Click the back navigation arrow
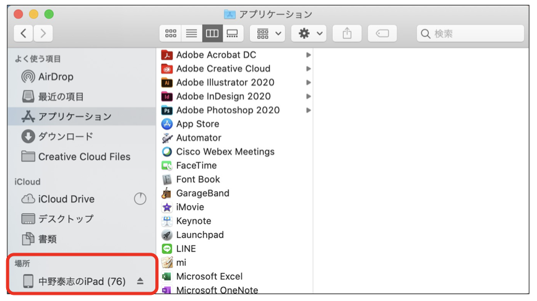The image size is (537, 301). click(24, 33)
